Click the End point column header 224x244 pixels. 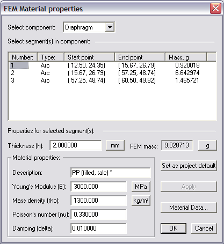pyautogui.click(x=140, y=57)
